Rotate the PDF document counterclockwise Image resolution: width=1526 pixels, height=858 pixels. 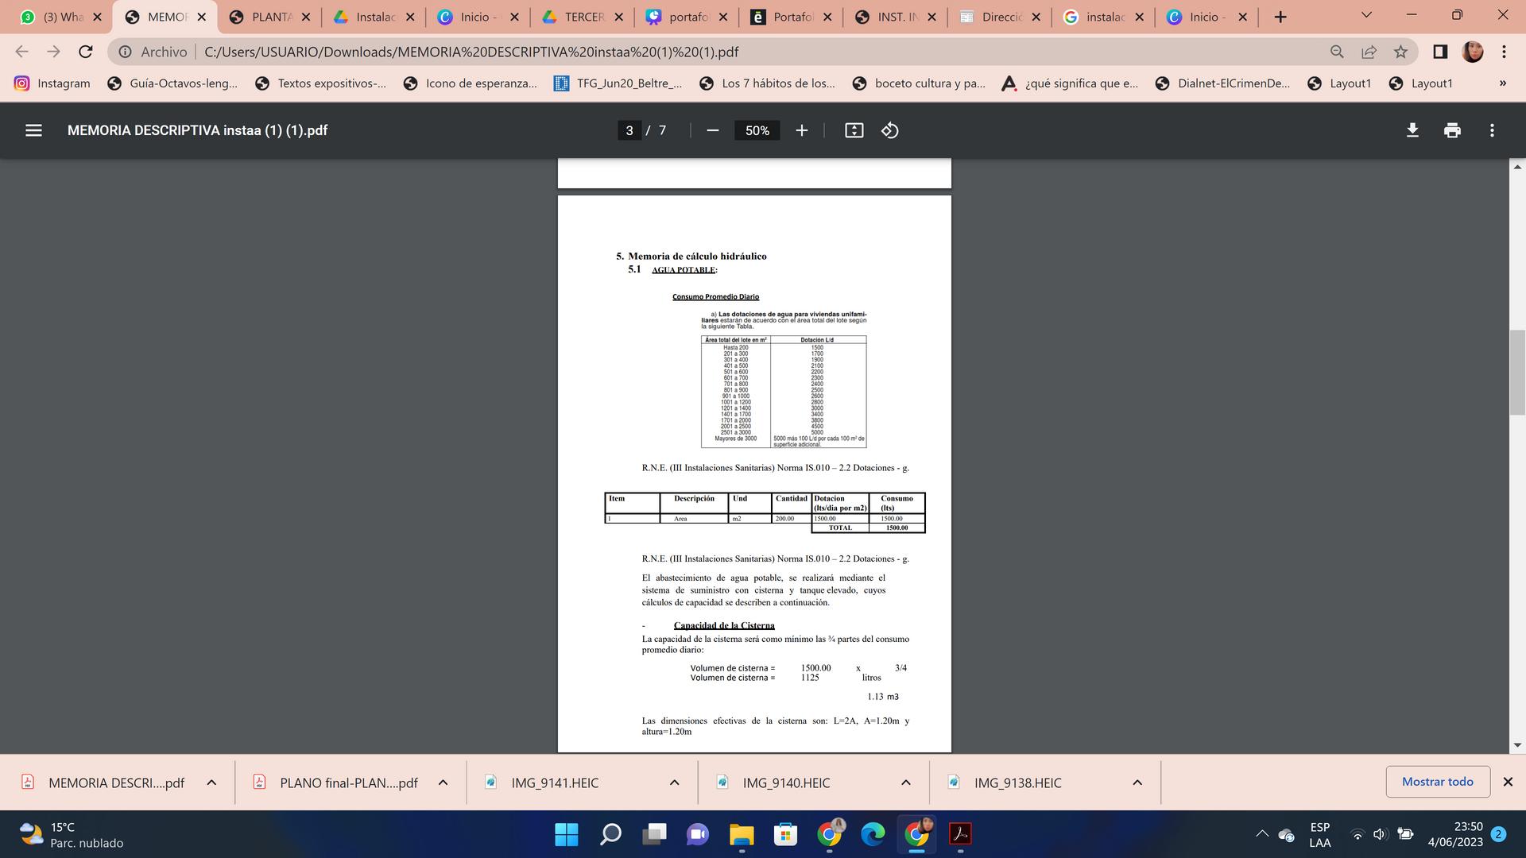[x=890, y=130]
